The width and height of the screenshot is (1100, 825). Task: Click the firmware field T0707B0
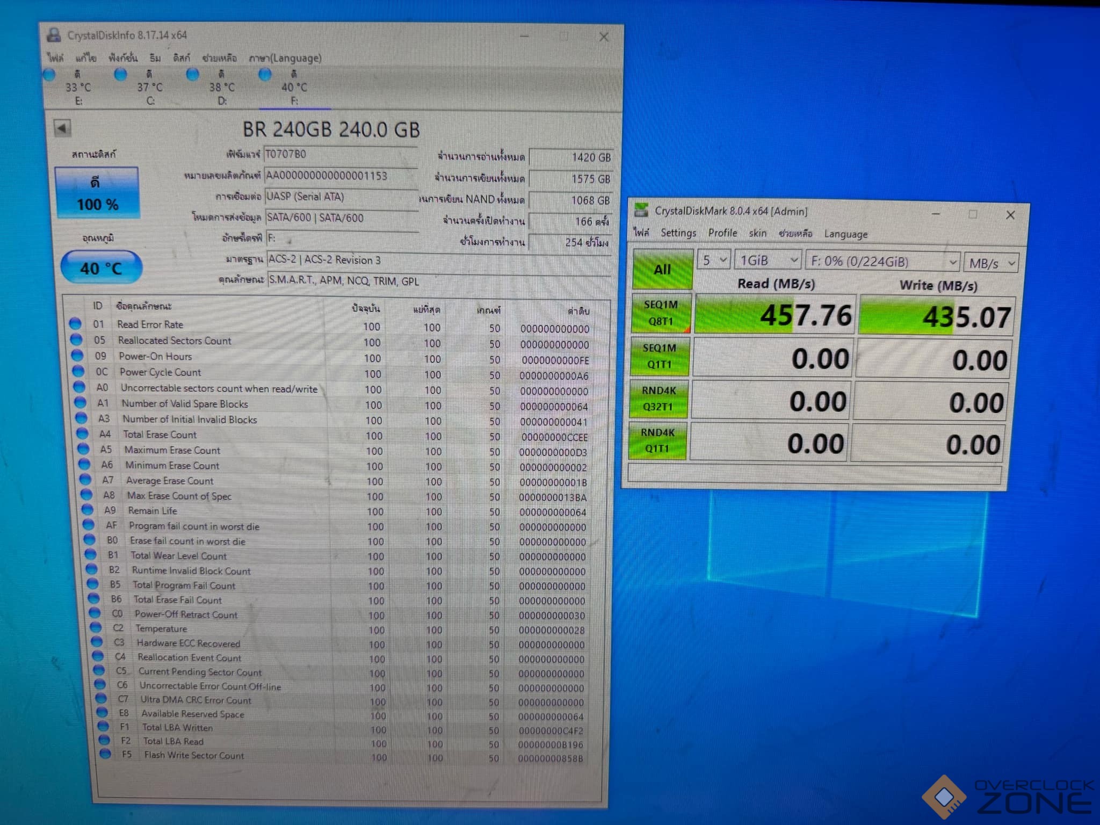click(x=341, y=155)
